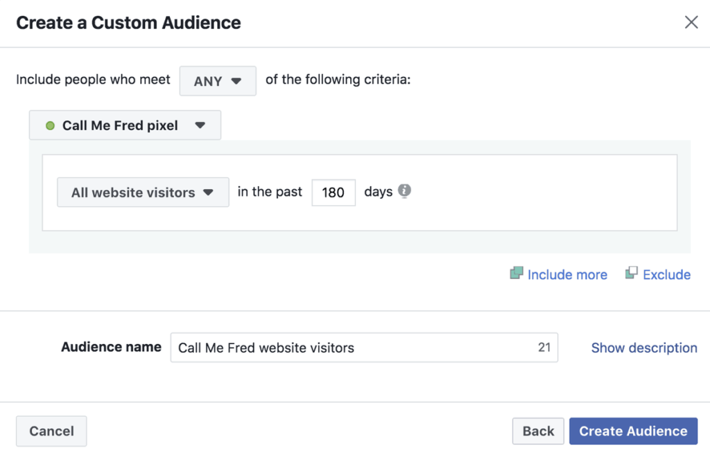The width and height of the screenshot is (710, 457).
Task: Open the All website visitors dropdown
Action: 143,192
